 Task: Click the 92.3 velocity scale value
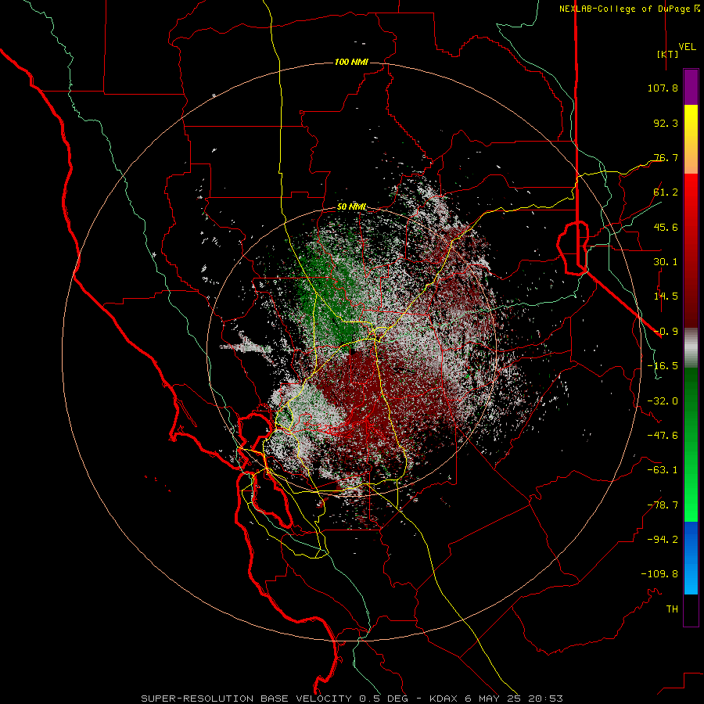tap(666, 123)
